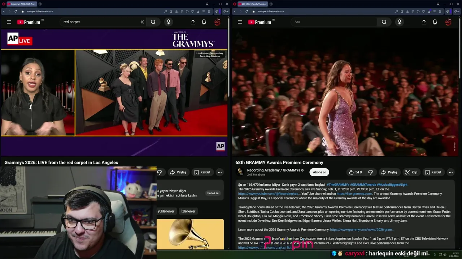Run the search for 'red carpet' in left window

tap(153, 22)
